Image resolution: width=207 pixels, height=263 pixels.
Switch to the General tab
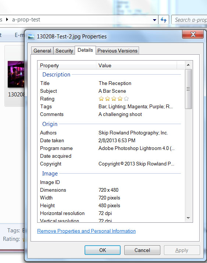click(x=42, y=51)
